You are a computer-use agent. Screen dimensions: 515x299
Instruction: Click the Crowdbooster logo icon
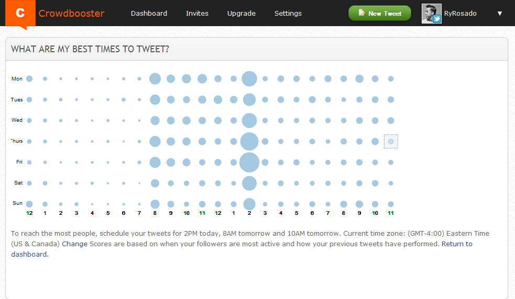tap(20, 14)
